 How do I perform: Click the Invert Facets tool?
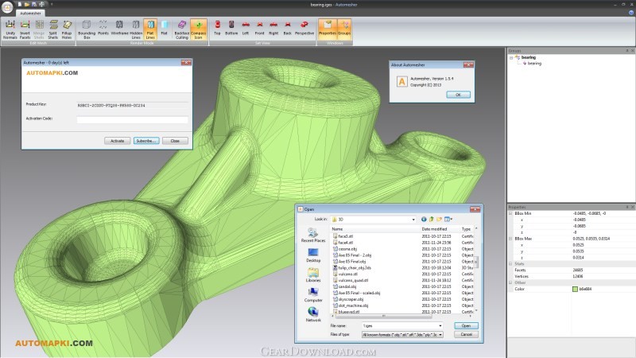25,29
